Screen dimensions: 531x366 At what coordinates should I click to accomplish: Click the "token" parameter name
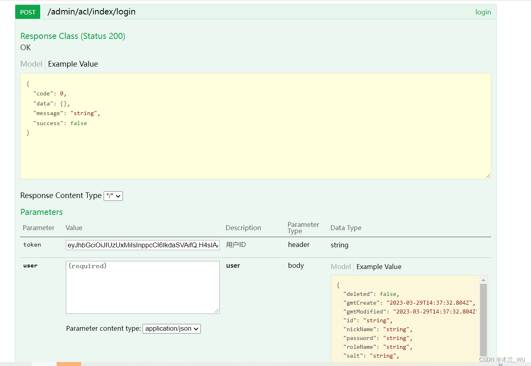pyautogui.click(x=32, y=245)
